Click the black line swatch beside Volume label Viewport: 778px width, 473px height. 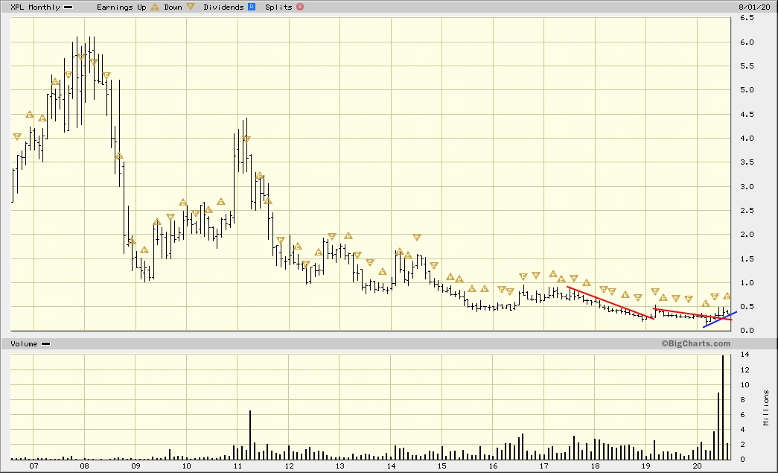point(45,344)
